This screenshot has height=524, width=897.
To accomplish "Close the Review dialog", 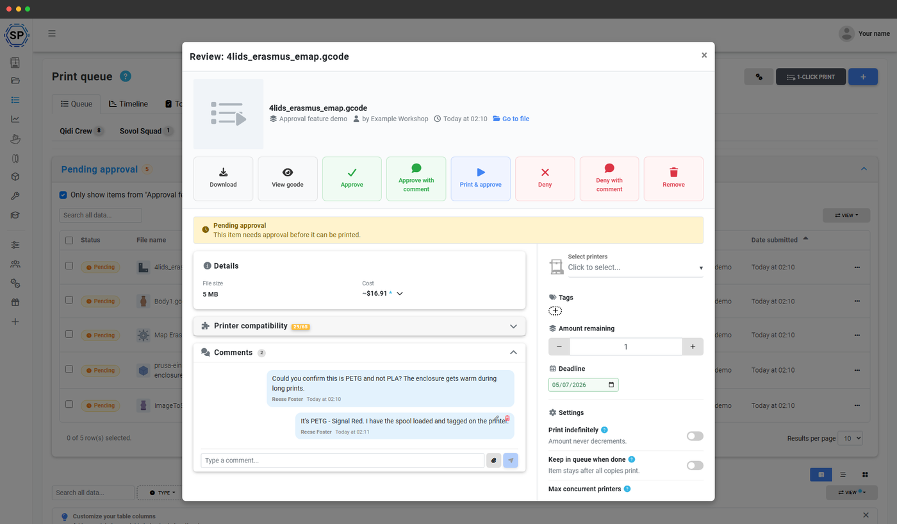I will coord(704,55).
